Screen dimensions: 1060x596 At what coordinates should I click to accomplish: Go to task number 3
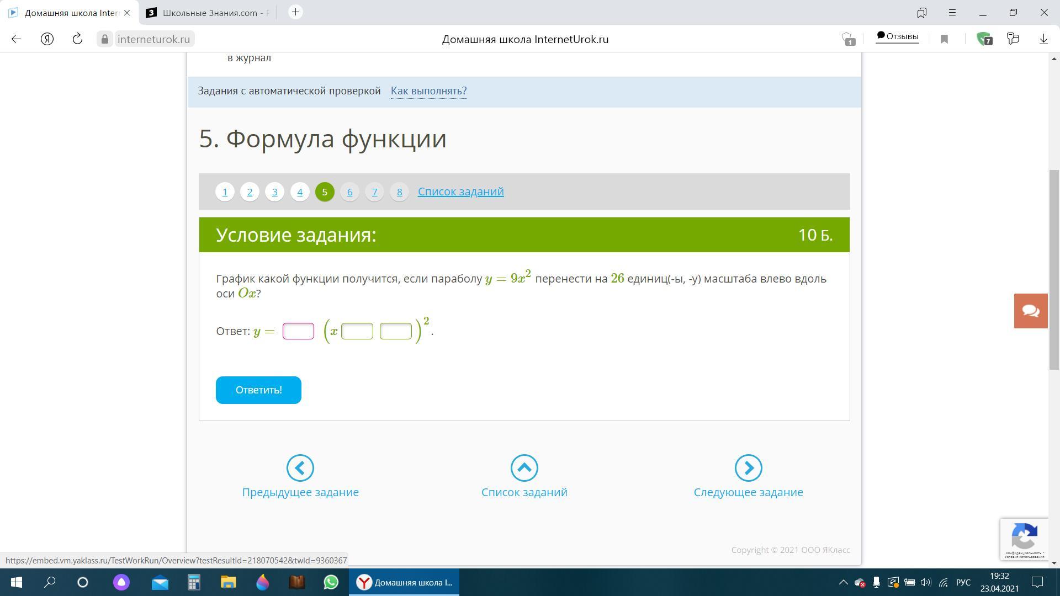[274, 191]
